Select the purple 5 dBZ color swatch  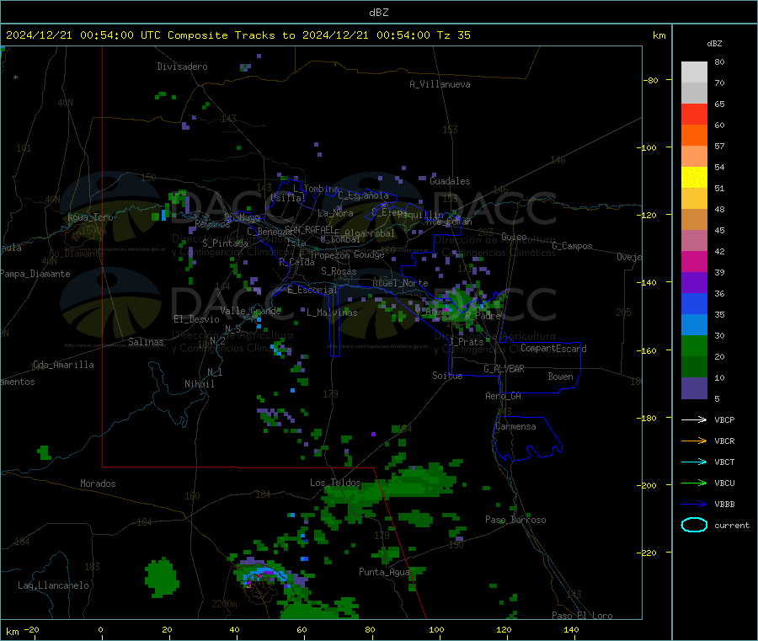[694, 388]
